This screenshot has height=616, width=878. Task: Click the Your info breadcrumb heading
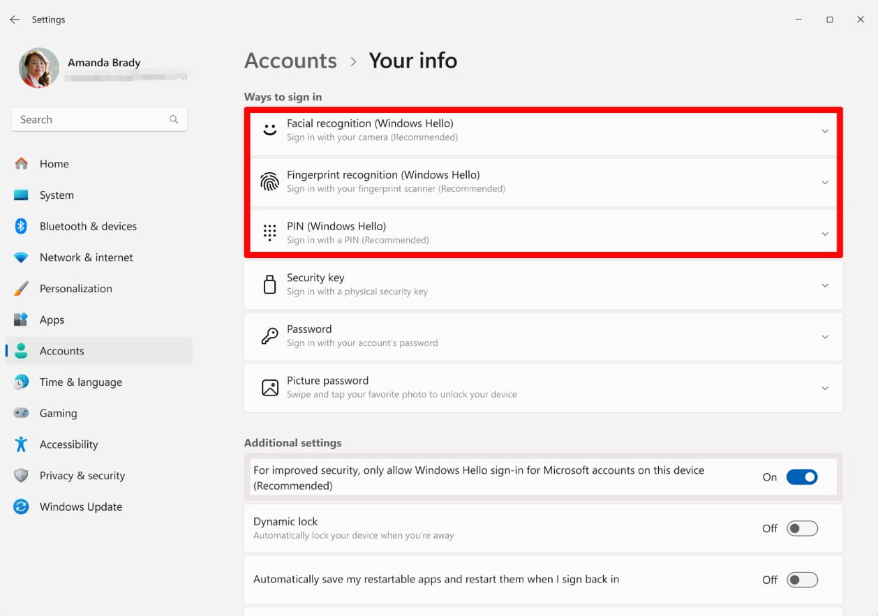413,61
